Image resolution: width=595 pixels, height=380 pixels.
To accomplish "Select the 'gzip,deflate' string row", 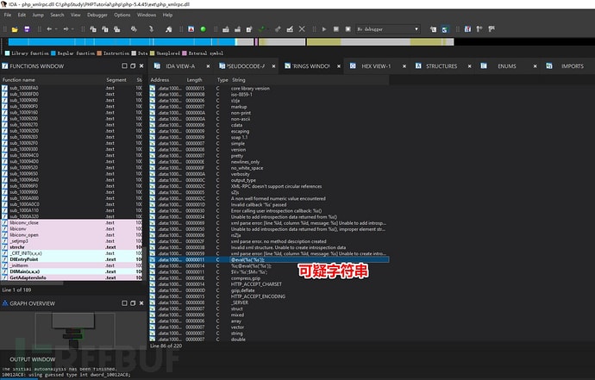I will click(269, 290).
